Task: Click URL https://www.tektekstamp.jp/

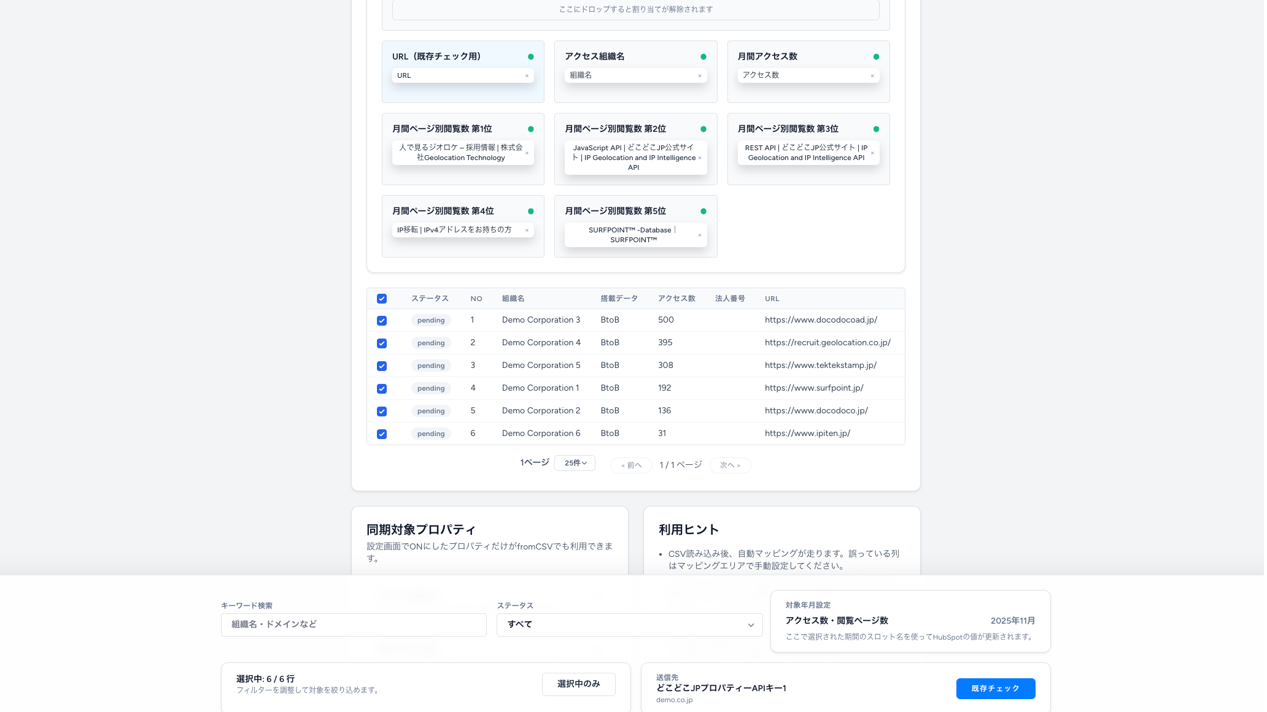Action: pos(821,366)
